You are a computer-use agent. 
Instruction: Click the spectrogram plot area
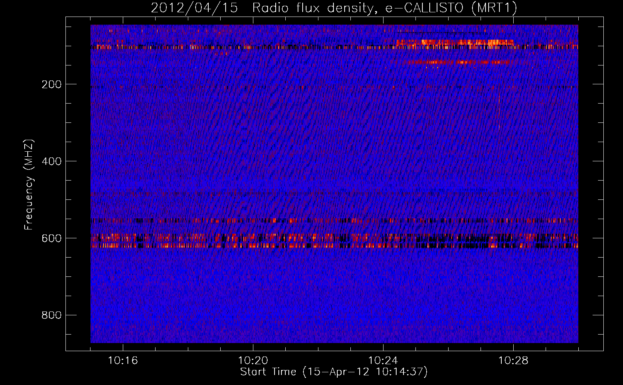(334, 184)
